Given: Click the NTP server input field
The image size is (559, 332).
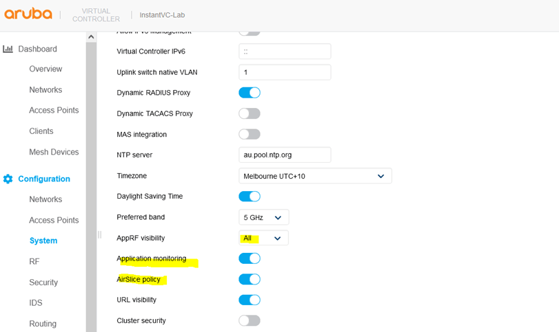Looking at the screenshot, I should point(285,155).
